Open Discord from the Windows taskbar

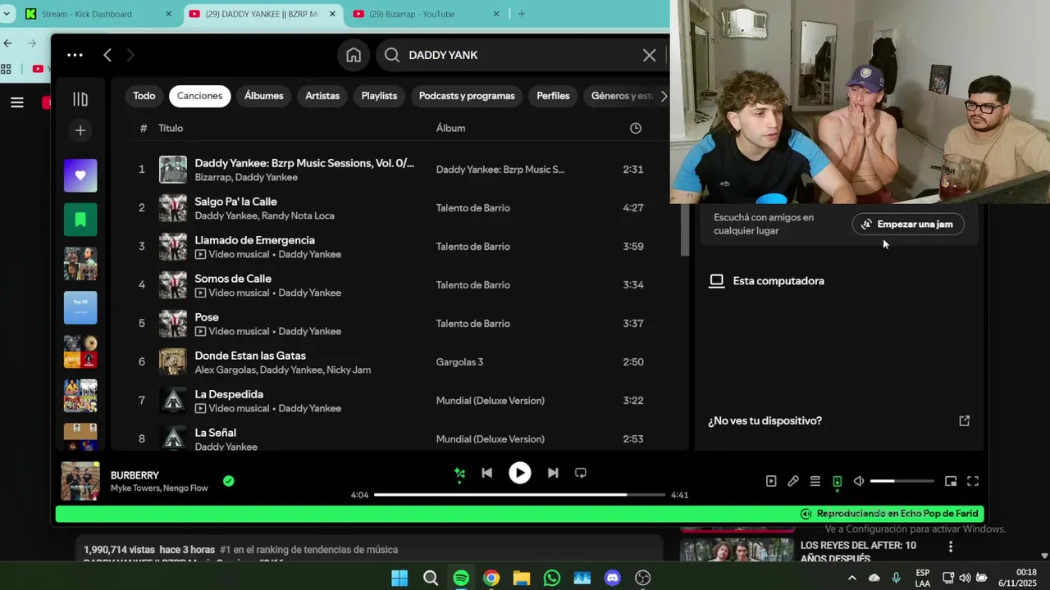613,578
